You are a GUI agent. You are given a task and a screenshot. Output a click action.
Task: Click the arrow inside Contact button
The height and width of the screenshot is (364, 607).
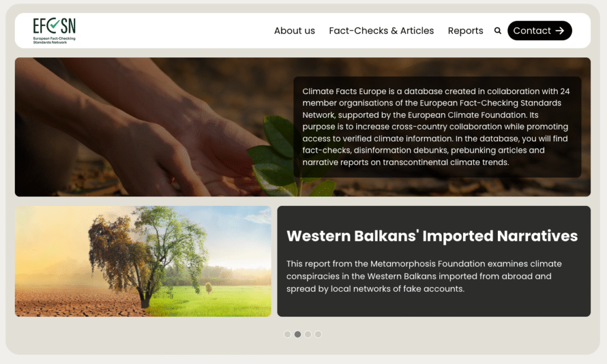pos(560,31)
